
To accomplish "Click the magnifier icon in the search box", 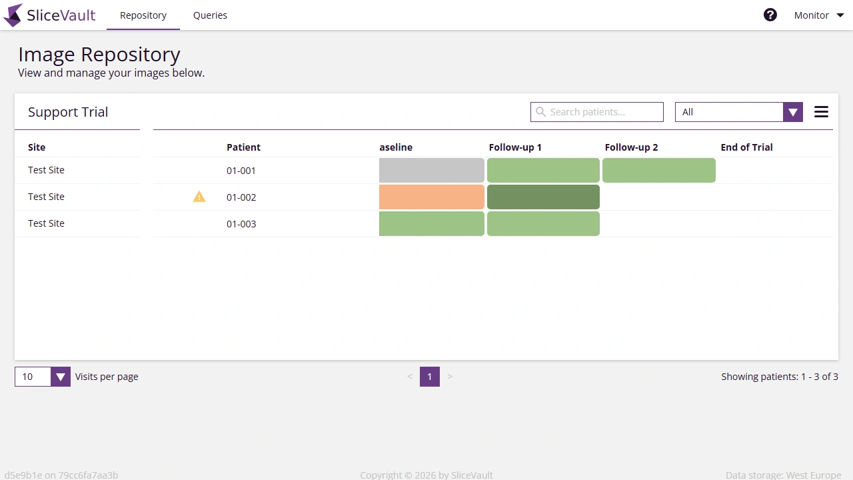I will pyautogui.click(x=540, y=111).
